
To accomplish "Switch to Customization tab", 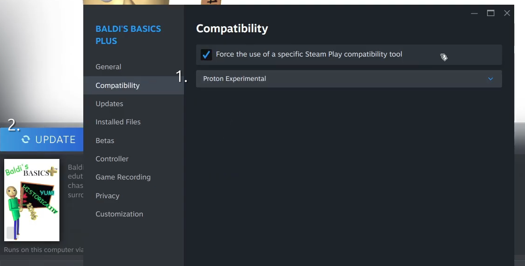I will [119, 214].
